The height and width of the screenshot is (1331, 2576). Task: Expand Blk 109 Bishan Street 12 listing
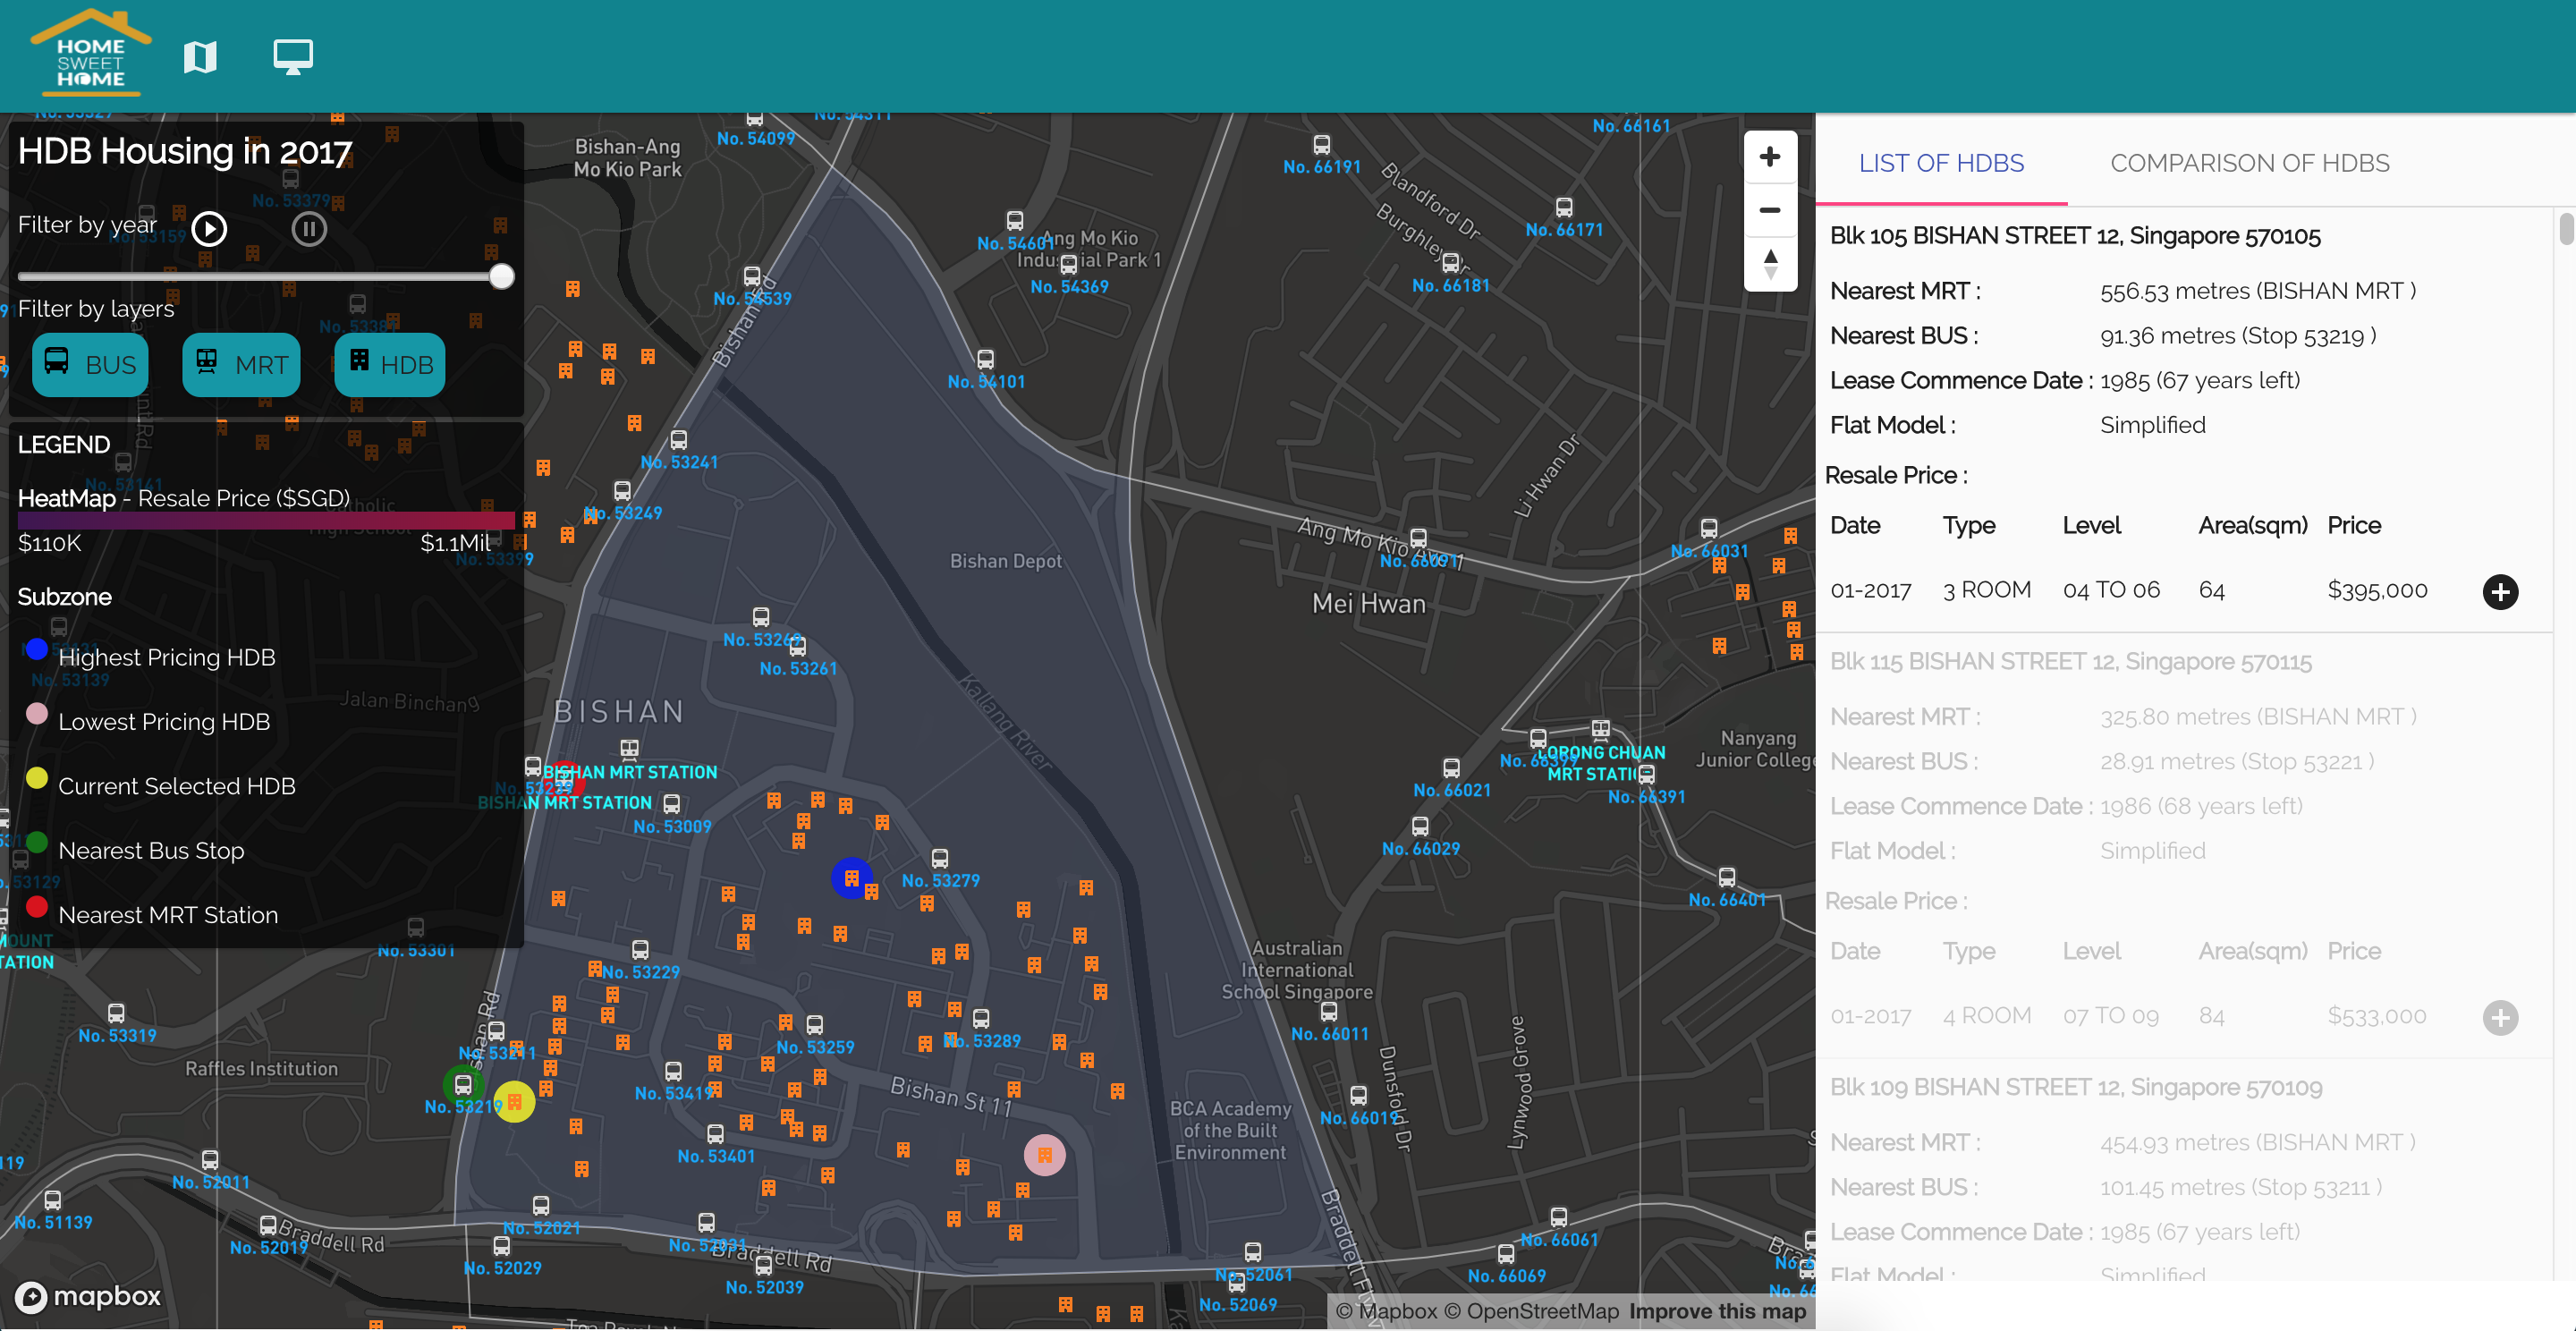tap(2075, 1088)
